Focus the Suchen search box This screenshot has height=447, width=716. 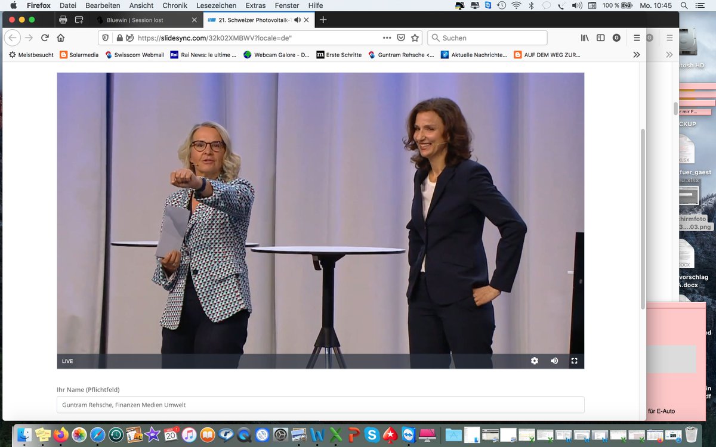(487, 38)
